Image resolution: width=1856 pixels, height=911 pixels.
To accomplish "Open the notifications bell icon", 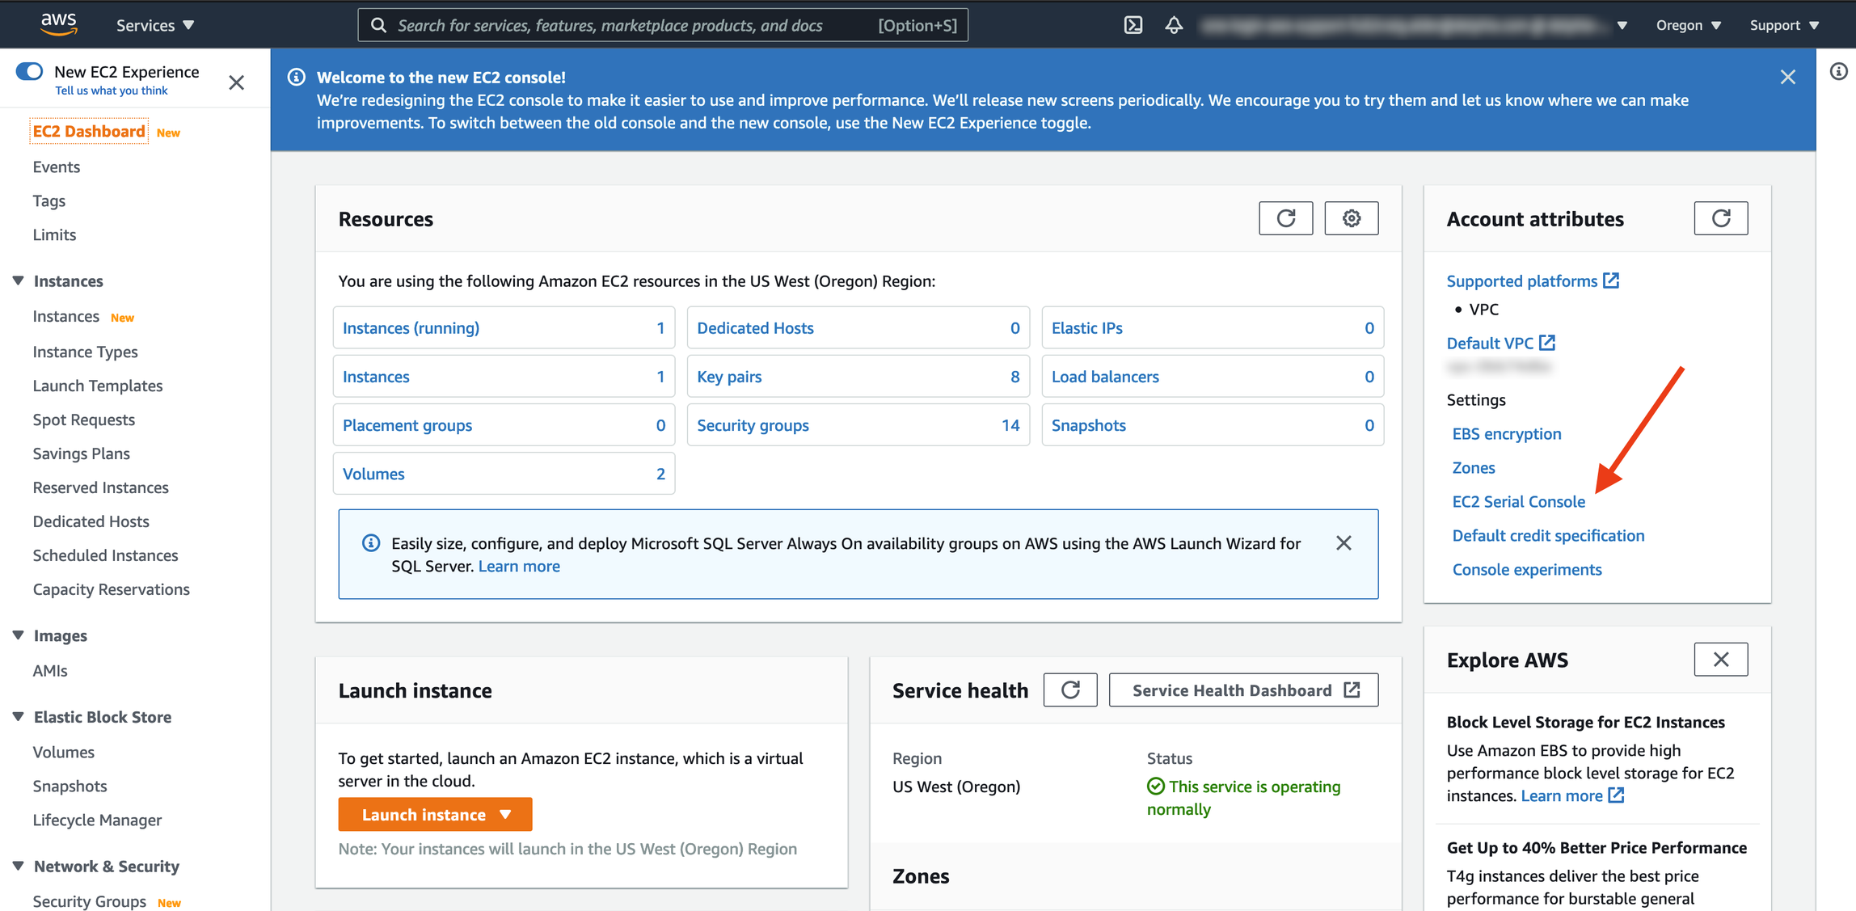I will [1174, 25].
